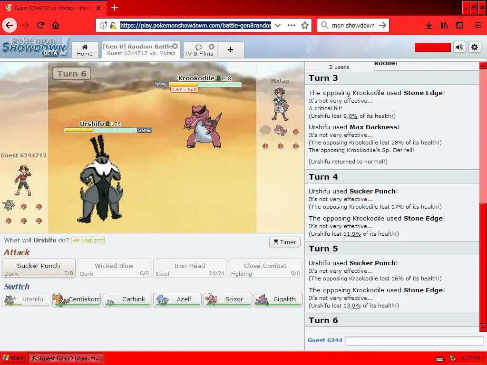Click the site information icon in address bar
The image size is (487, 365).
coord(103,25)
